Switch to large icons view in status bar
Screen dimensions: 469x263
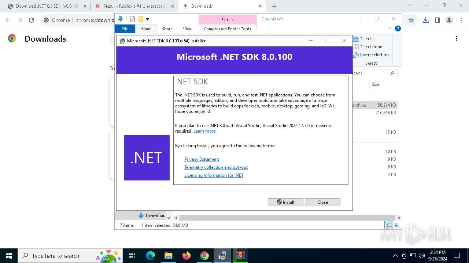396,225
